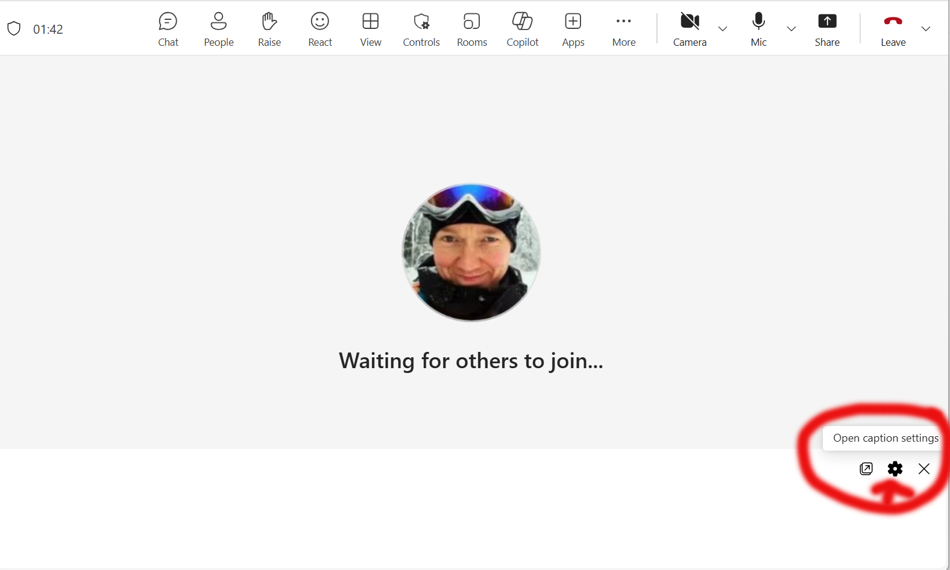950x570 pixels.
Task: Open breakout Rooms
Action: tap(472, 29)
